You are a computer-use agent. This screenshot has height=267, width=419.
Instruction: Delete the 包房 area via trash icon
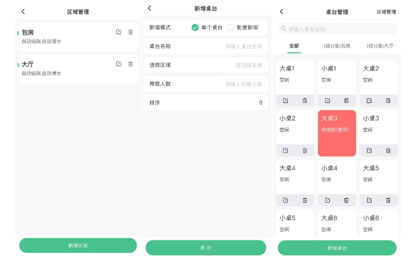coord(131,32)
